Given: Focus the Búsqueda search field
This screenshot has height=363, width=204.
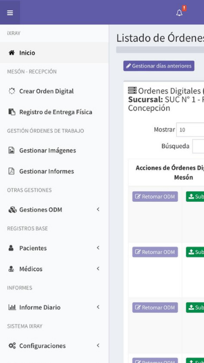Looking at the screenshot, I should point(198,146).
